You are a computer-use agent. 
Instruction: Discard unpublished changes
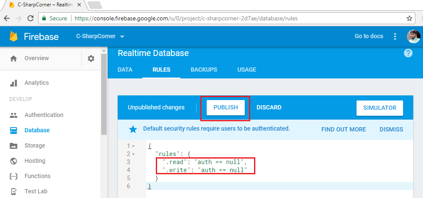(x=269, y=108)
